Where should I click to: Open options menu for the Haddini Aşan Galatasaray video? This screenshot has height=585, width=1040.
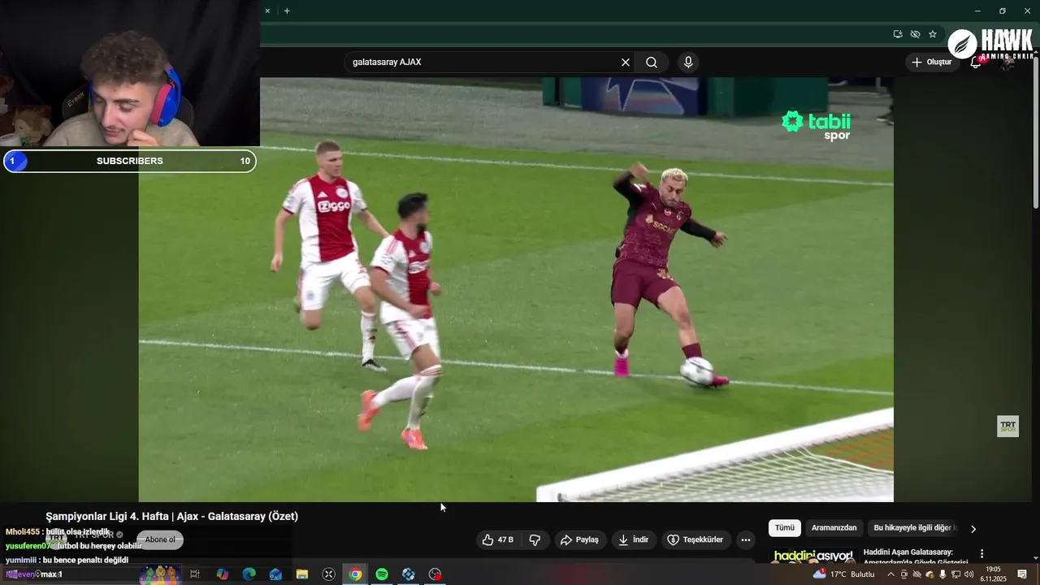click(x=981, y=553)
